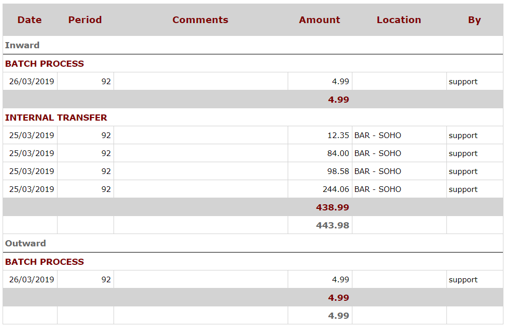Image resolution: width=506 pixels, height=329 pixels.
Task: Open the support link on the 244.06 transfer row
Action: pyautogui.click(x=462, y=189)
